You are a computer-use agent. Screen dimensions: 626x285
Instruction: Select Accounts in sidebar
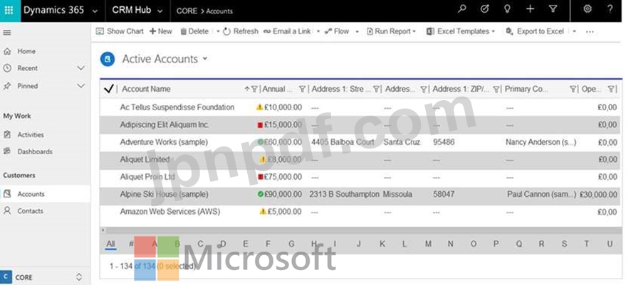click(x=45, y=194)
